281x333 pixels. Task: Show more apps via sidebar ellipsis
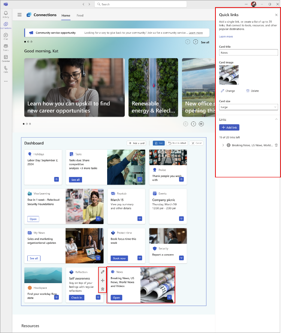(x=6, y=81)
